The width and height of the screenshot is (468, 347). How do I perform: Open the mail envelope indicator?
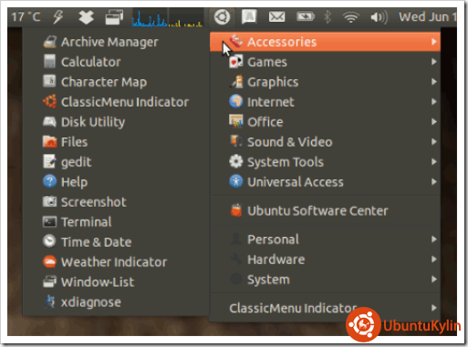[276, 17]
